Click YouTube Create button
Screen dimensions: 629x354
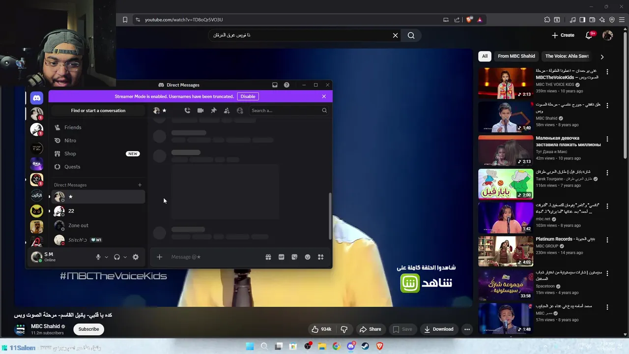(563, 35)
